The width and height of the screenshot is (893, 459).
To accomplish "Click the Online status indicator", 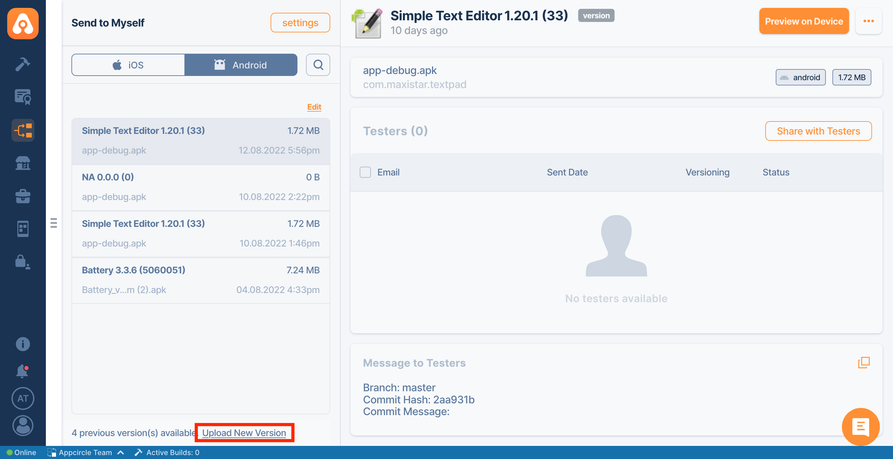I will (21, 452).
